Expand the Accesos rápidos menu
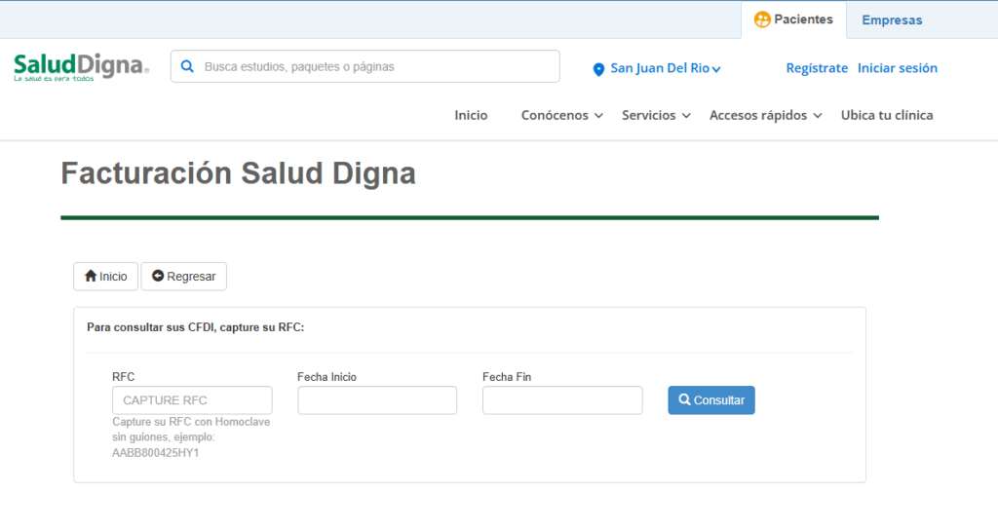This screenshot has width=998, height=530. (x=766, y=115)
